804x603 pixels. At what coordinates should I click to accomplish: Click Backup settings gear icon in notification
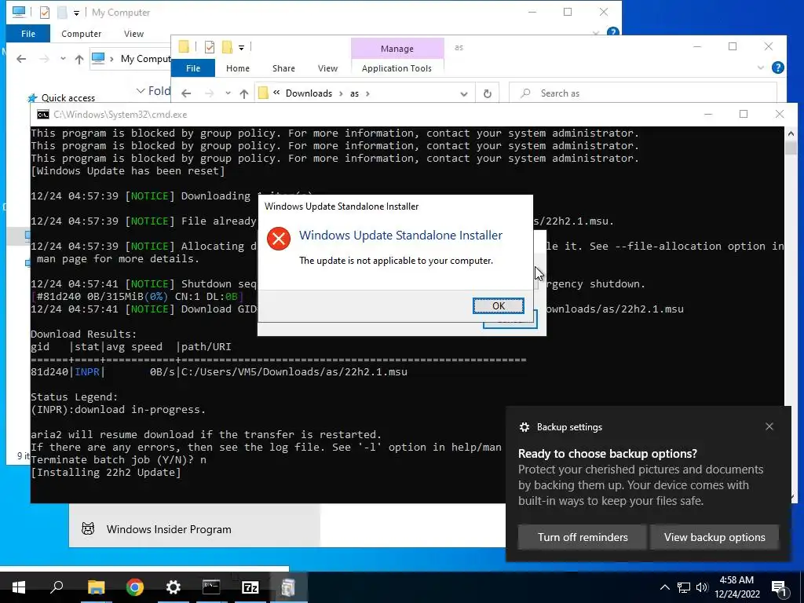point(524,427)
